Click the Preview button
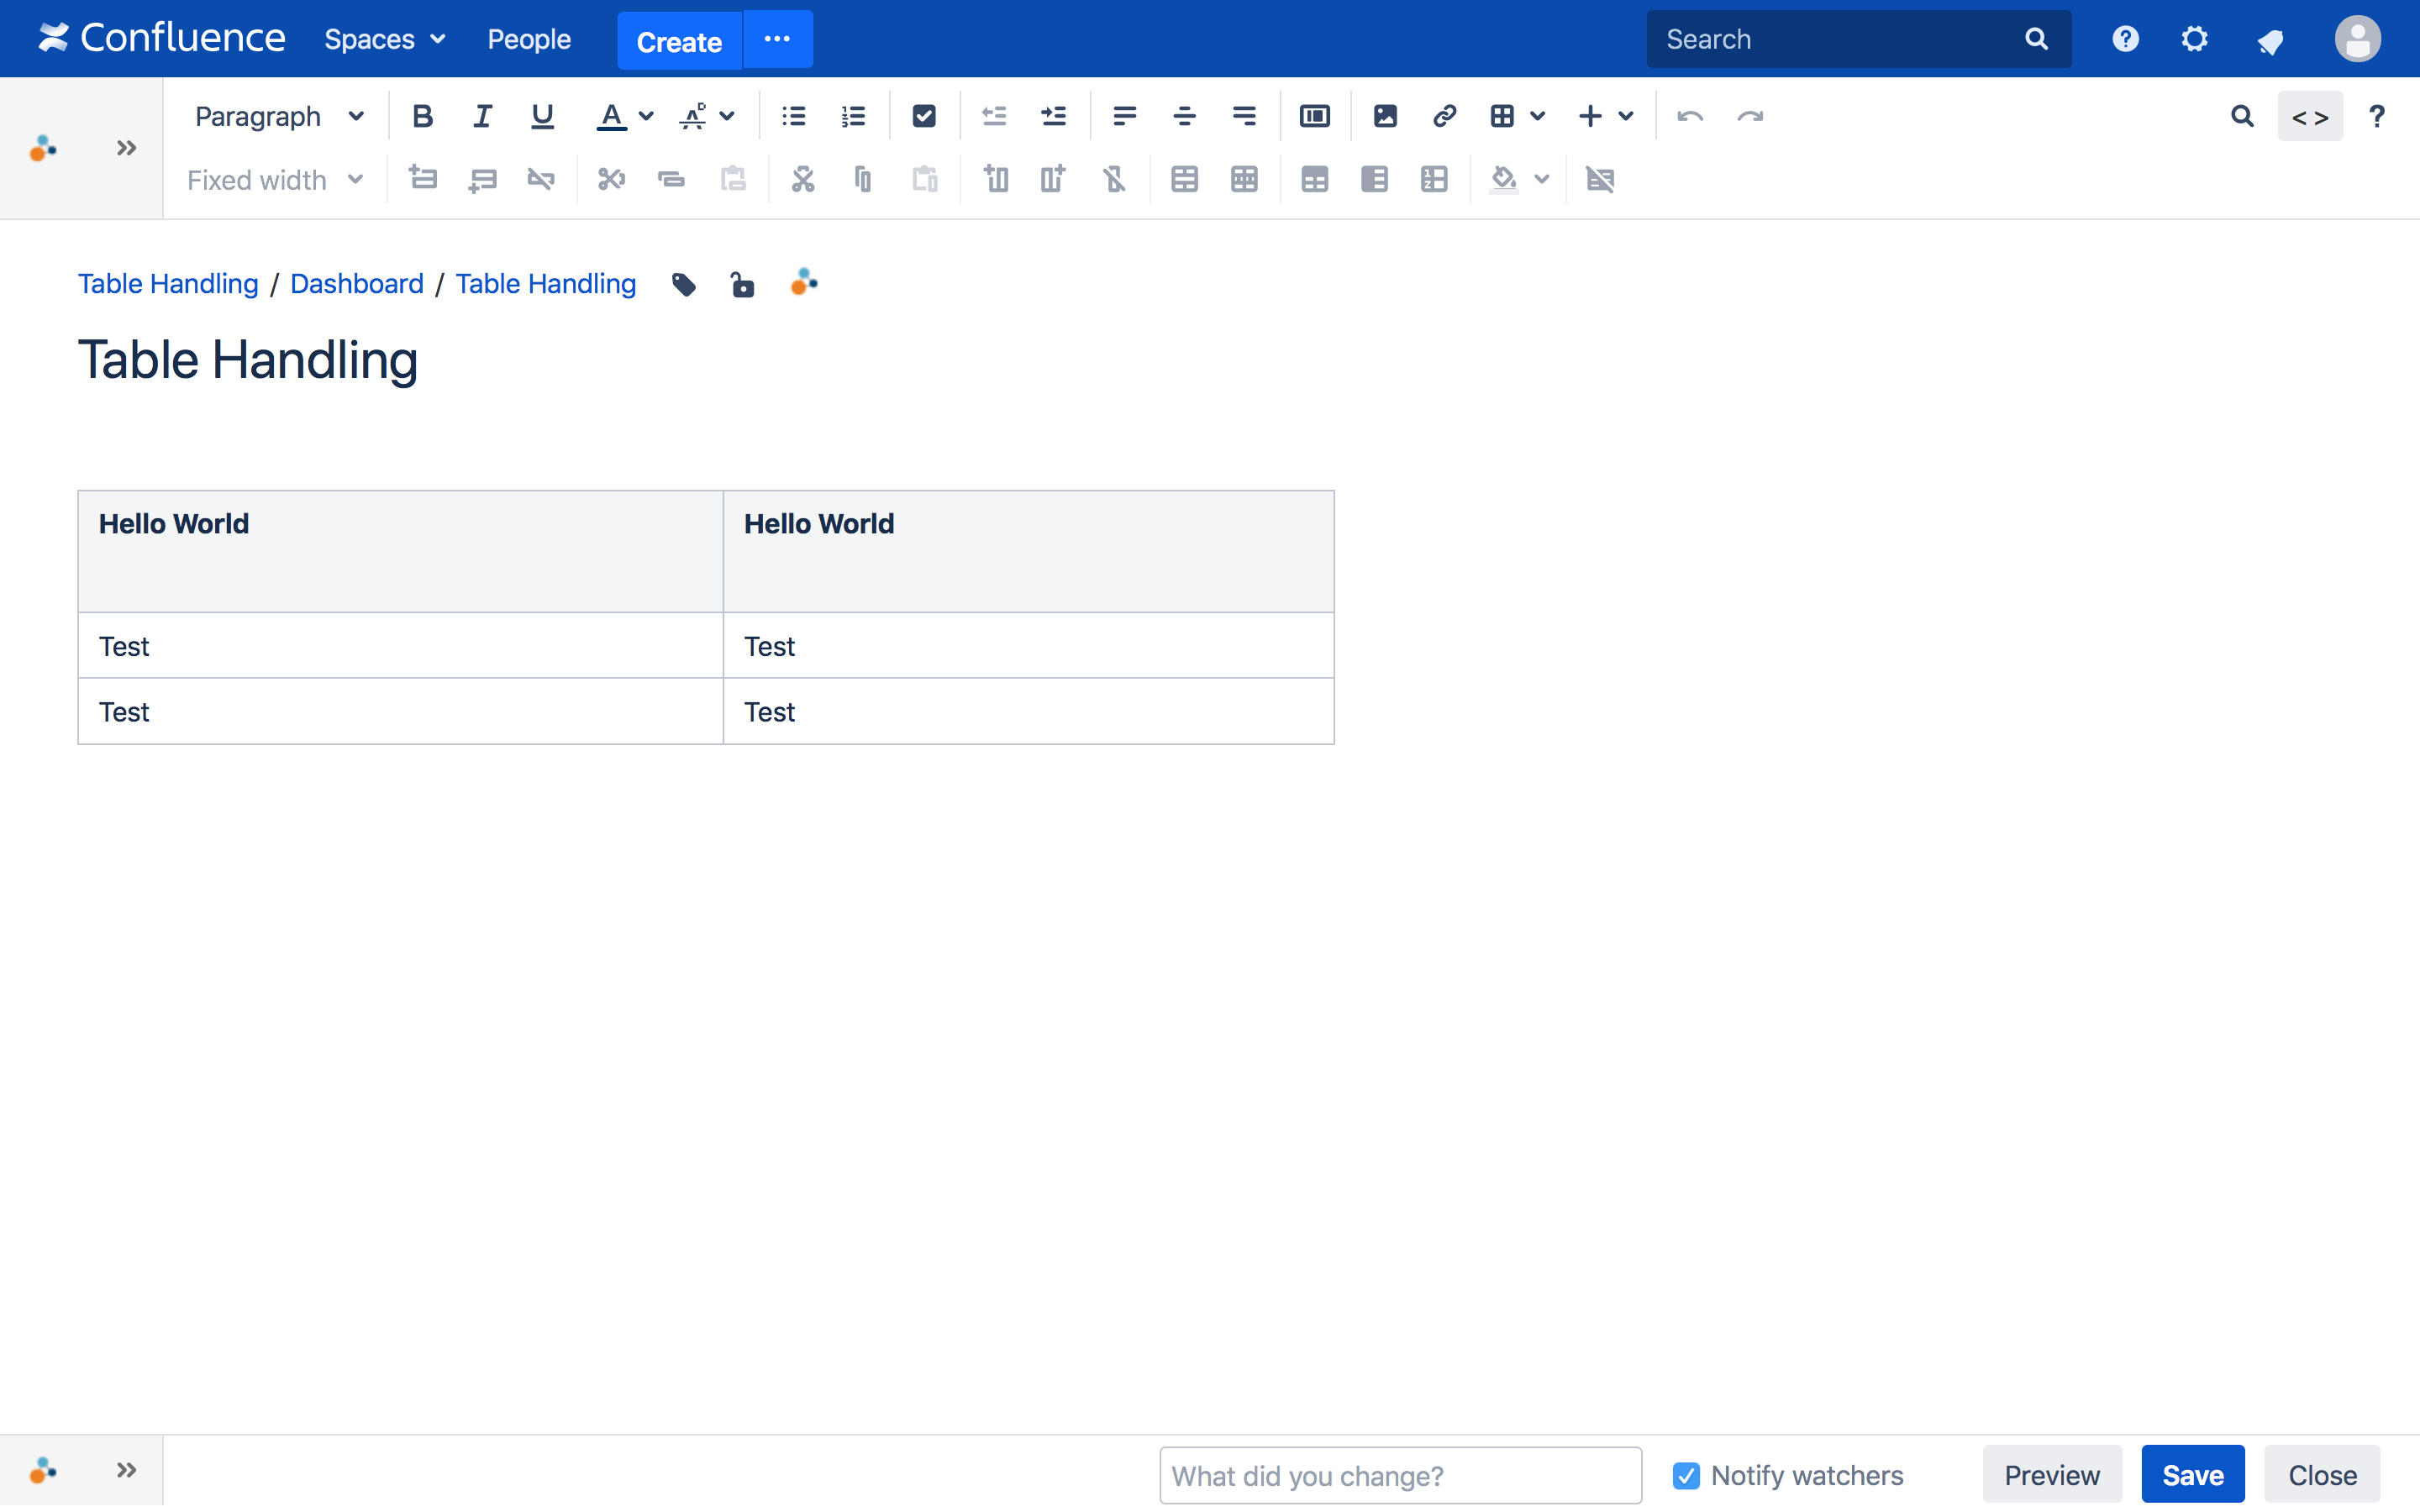The image size is (2420, 1512). [x=2051, y=1474]
